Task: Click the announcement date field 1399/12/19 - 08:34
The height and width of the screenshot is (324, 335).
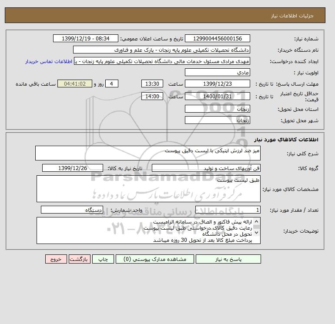Action: click(x=85, y=38)
